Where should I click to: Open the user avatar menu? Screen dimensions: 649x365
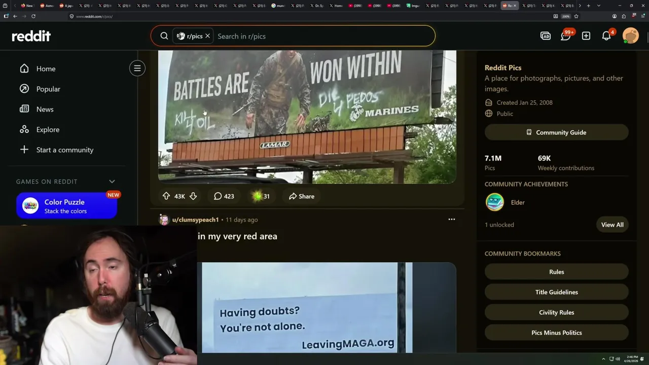[630, 36]
